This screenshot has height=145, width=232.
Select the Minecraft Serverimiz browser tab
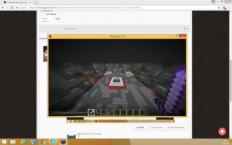(18, 2)
